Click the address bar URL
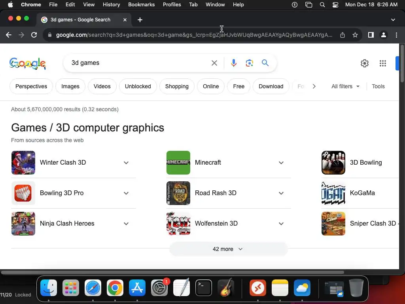The height and width of the screenshot is (304, 405). click(194, 35)
